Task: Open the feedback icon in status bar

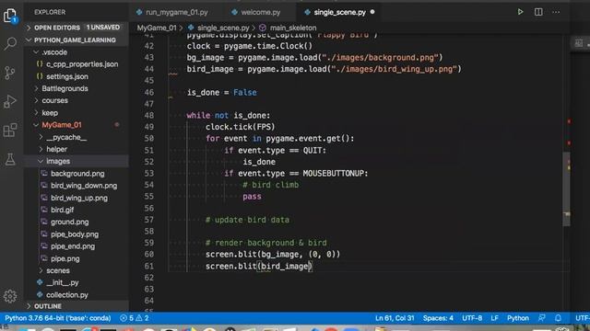Action: click(542, 318)
